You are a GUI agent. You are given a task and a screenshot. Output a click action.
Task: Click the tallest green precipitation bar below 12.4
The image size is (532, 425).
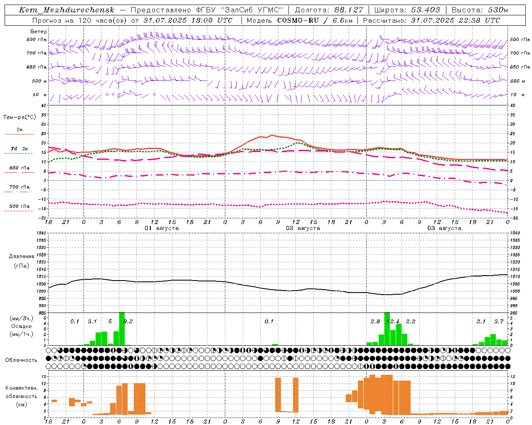pyautogui.click(x=387, y=329)
